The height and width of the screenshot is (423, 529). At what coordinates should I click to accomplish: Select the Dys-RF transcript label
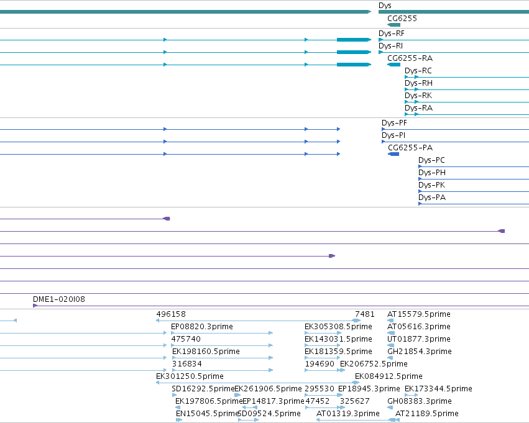[392, 34]
